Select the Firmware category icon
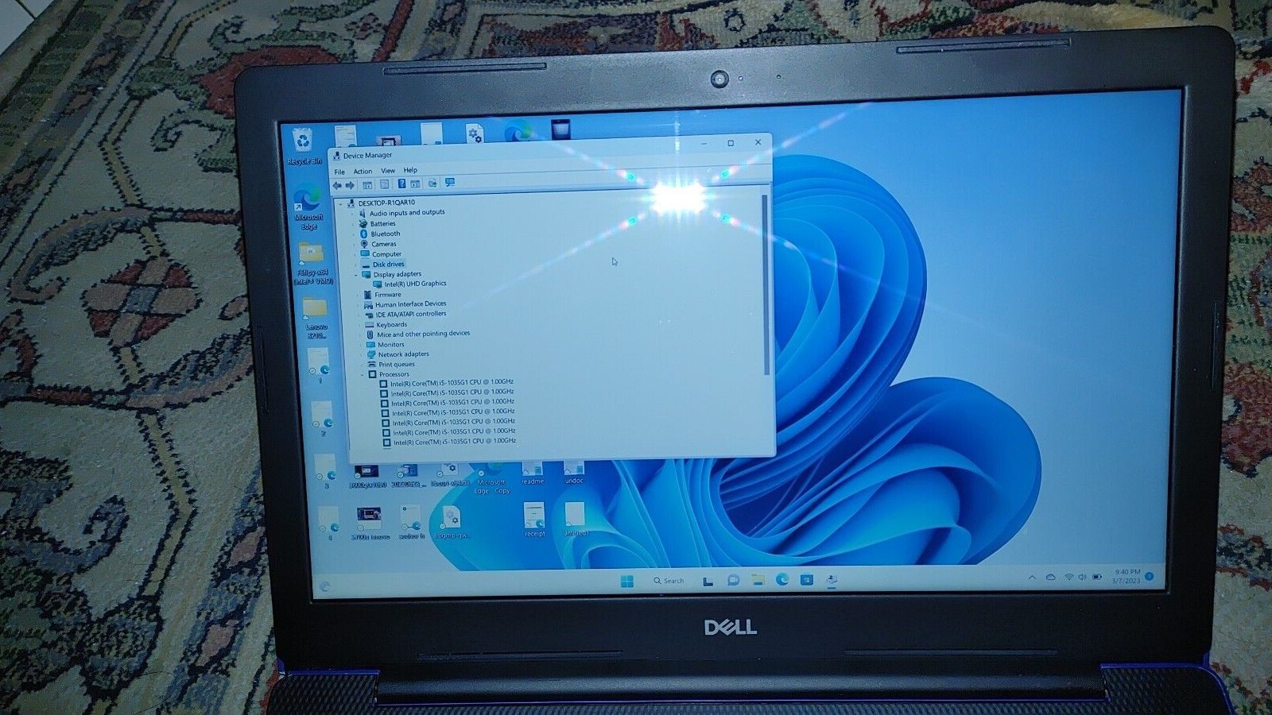 pos(368,295)
